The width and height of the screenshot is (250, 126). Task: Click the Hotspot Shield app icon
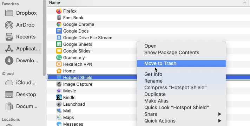(x=59, y=78)
